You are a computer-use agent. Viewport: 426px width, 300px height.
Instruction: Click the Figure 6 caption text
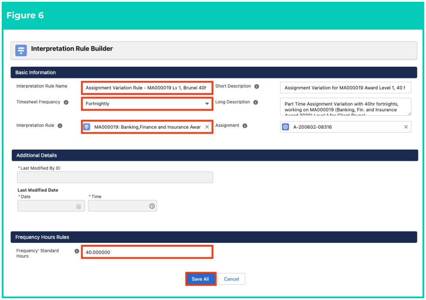25,15
